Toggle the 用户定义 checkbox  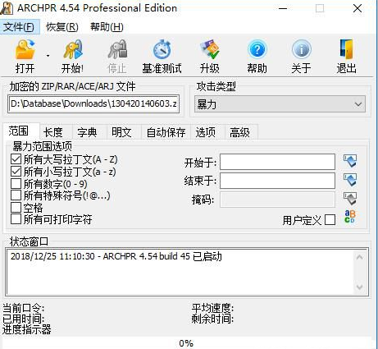(330, 220)
